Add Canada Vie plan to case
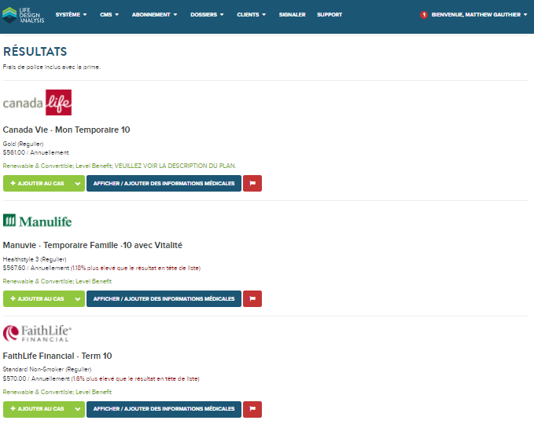Screen dimensions: 534x424 click(37, 183)
